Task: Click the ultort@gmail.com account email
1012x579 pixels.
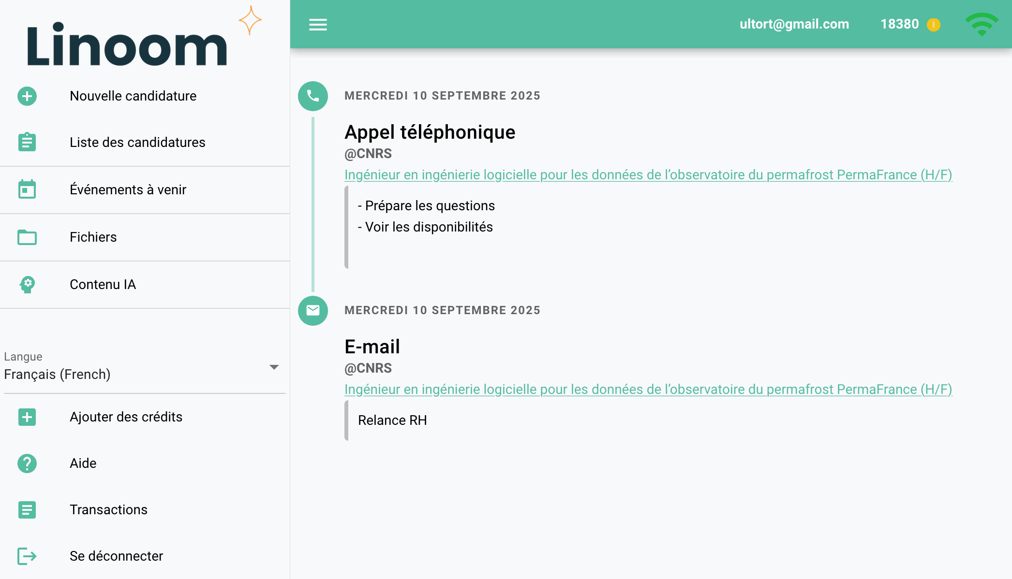Action: click(x=794, y=24)
